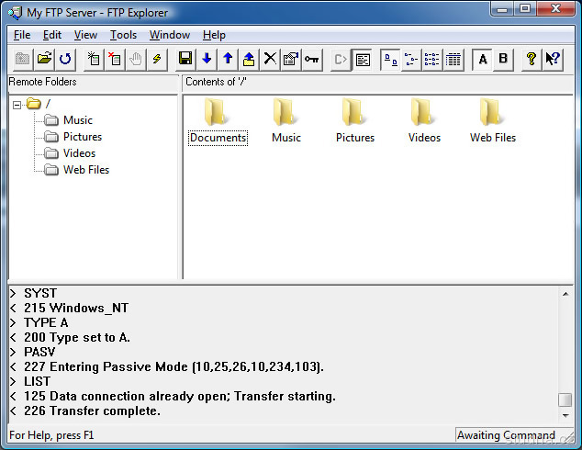Click the blue Download arrow icon
This screenshot has height=450, width=582.
[x=207, y=59]
